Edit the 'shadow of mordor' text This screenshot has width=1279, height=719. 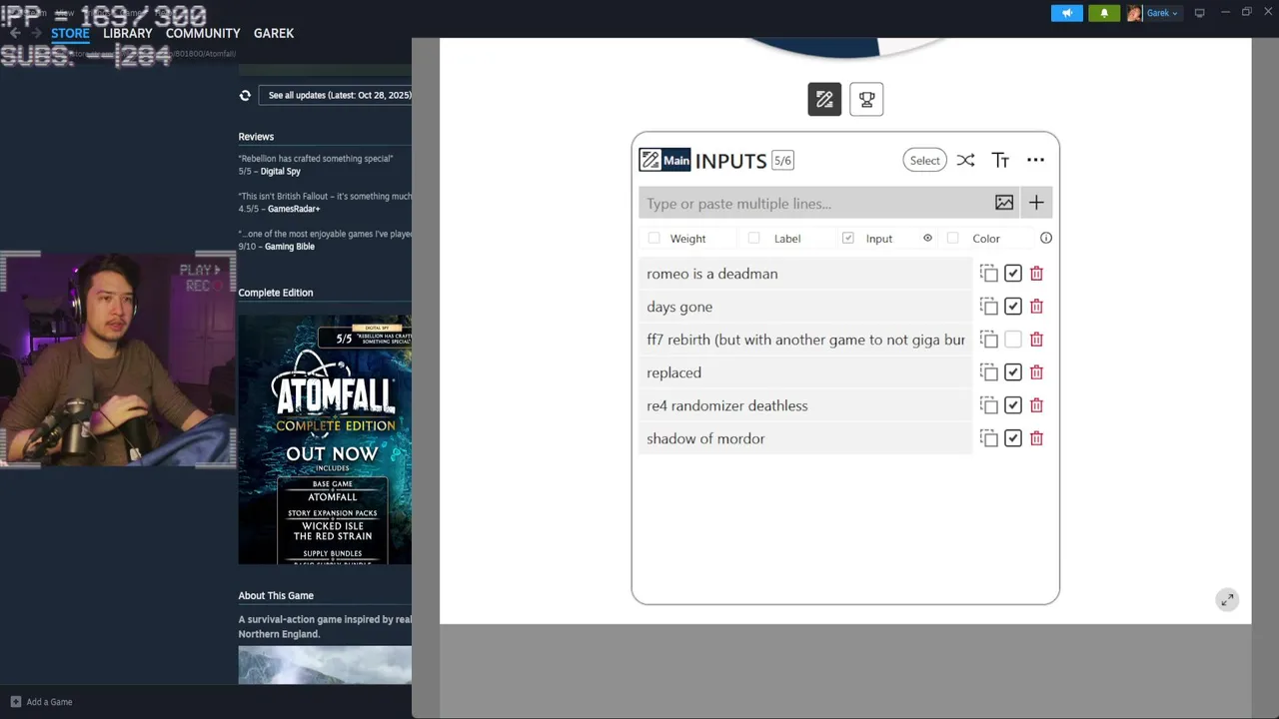click(x=805, y=437)
